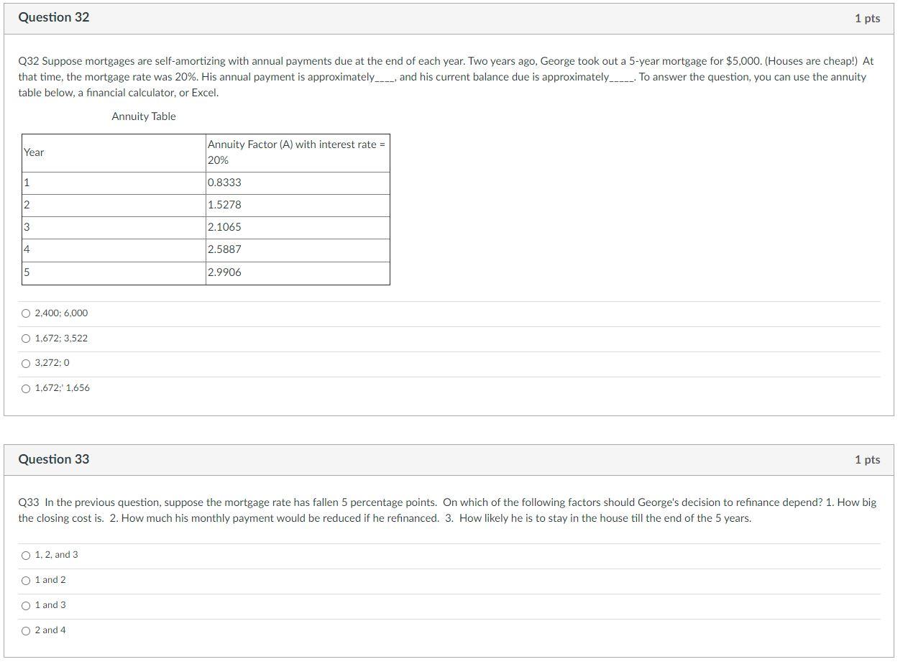
Task: Click the Question 32 header
Action: coord(53,17)
